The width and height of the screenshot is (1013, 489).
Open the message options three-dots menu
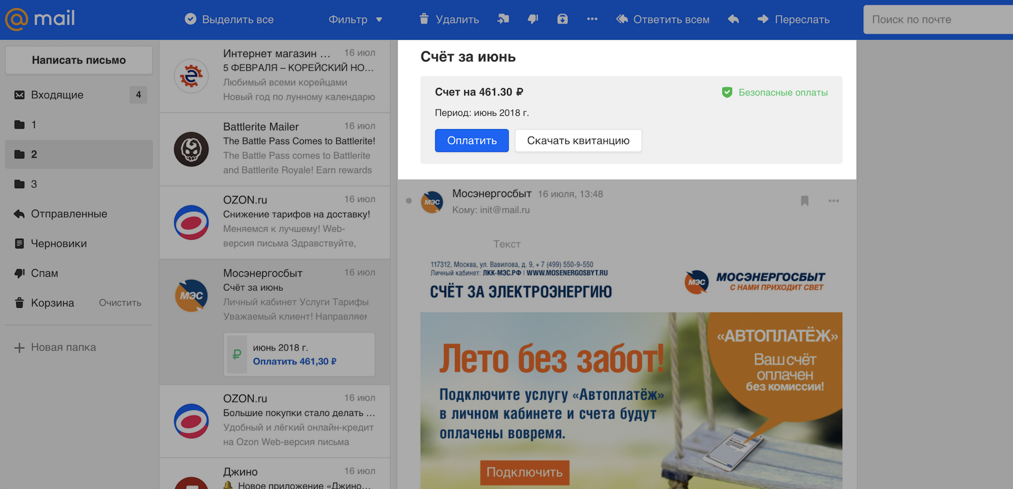pos(833,201)
